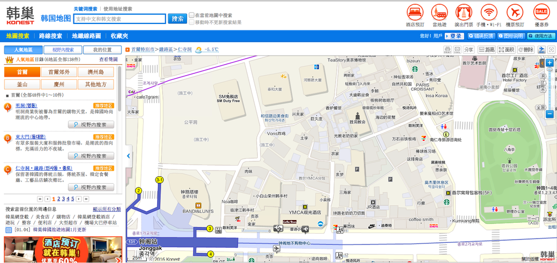Image resolution: width=557 pixels, height=263 pixels.
Task: Select the 我的位置 tab
Action: click(103, 49)
